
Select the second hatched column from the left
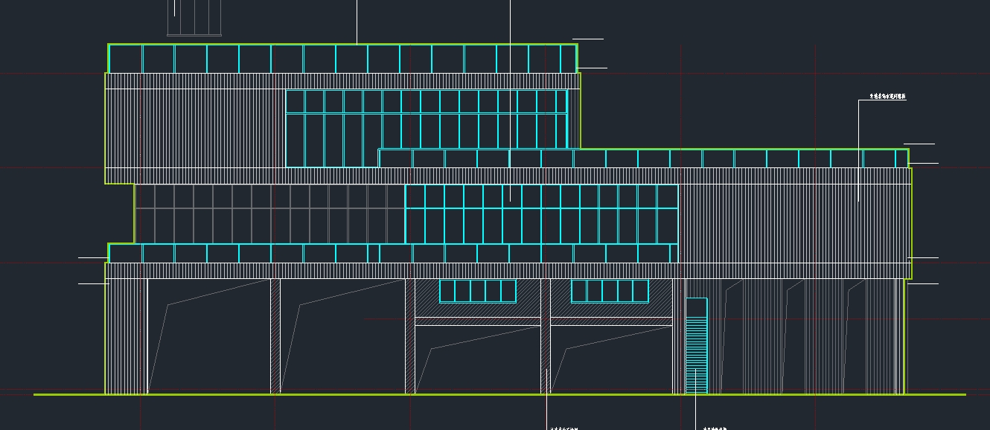[275, 336]
